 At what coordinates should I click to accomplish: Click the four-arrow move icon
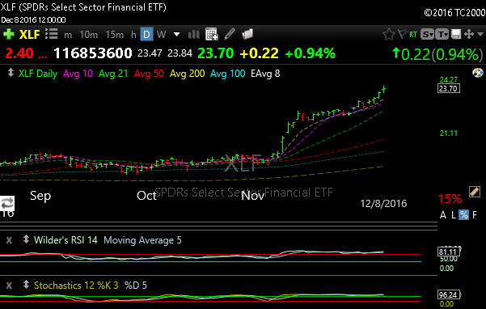click(469, 34)
